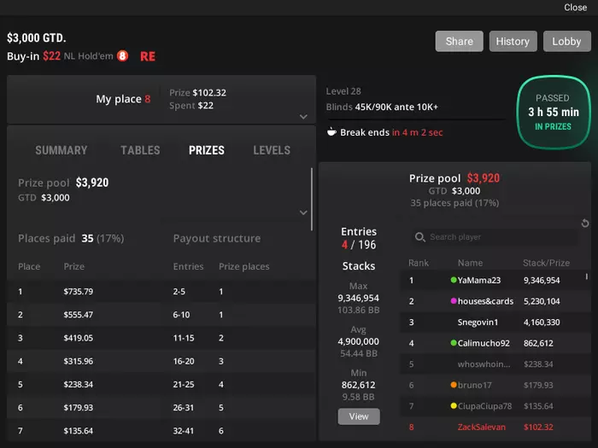Click the RE re-entry indicator

point(148,56)
